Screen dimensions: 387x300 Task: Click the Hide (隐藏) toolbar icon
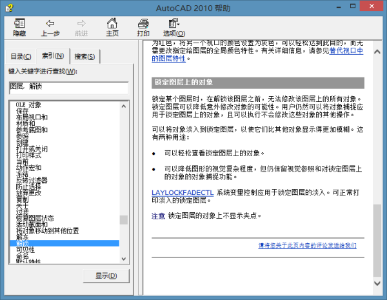pos(19,23)
